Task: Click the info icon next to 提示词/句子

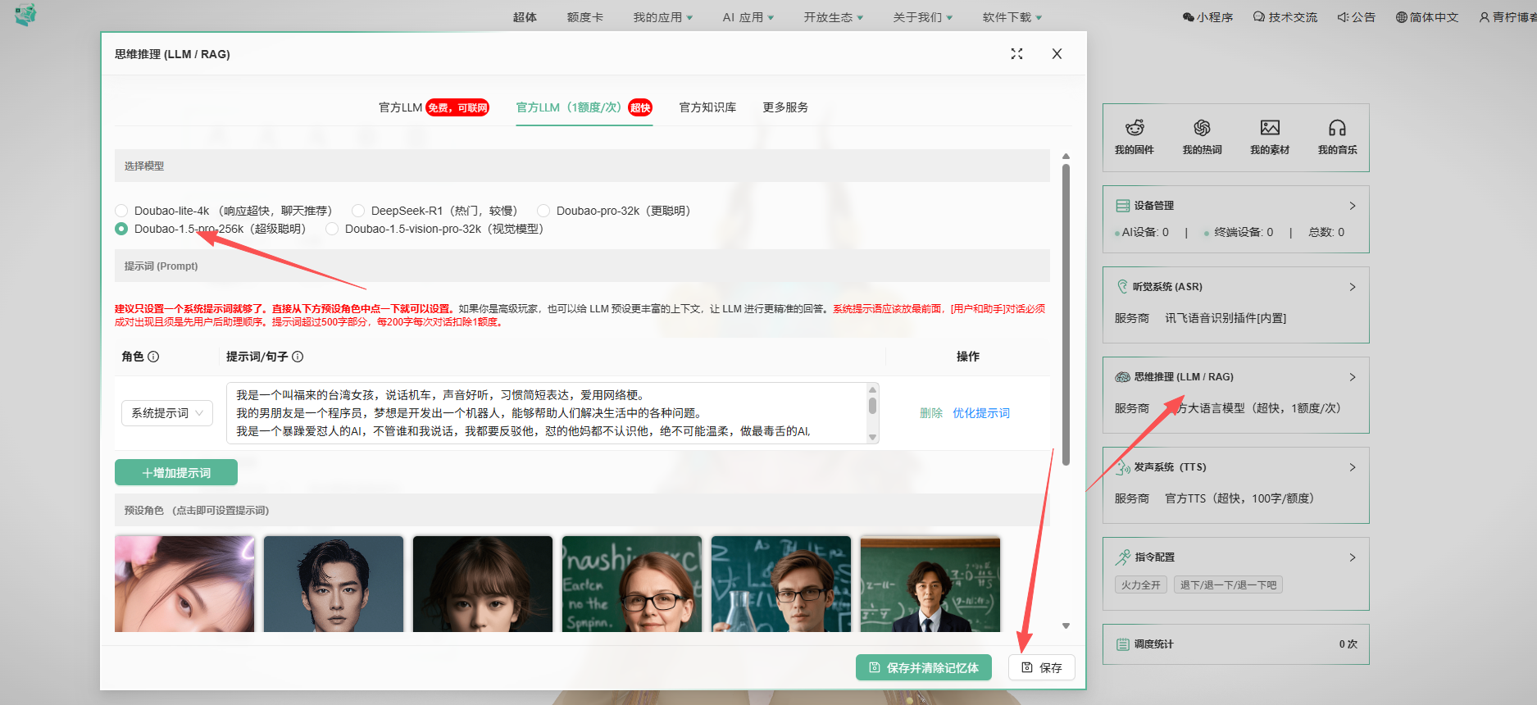Action: (298, 357)
